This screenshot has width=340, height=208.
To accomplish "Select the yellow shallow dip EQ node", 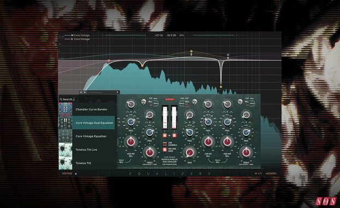I will (142, 65).
